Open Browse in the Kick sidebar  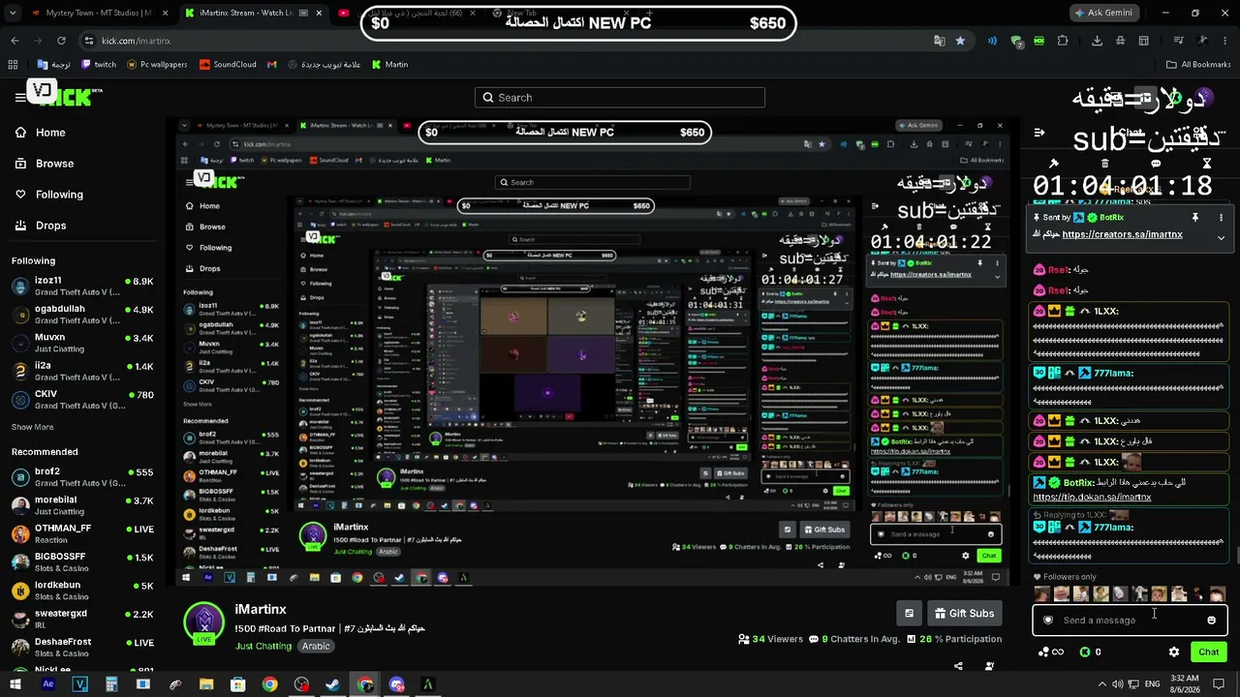45,164
